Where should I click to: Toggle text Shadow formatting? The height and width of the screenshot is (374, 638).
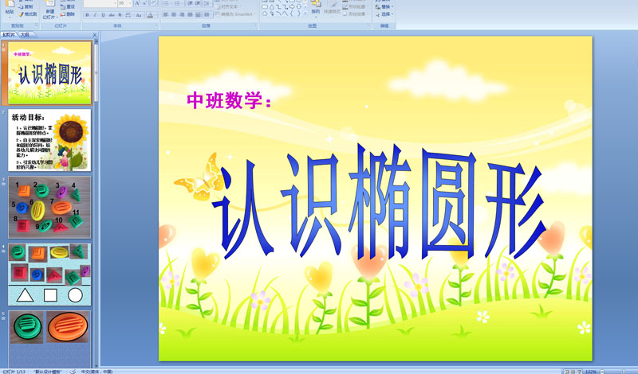(120, 15)
